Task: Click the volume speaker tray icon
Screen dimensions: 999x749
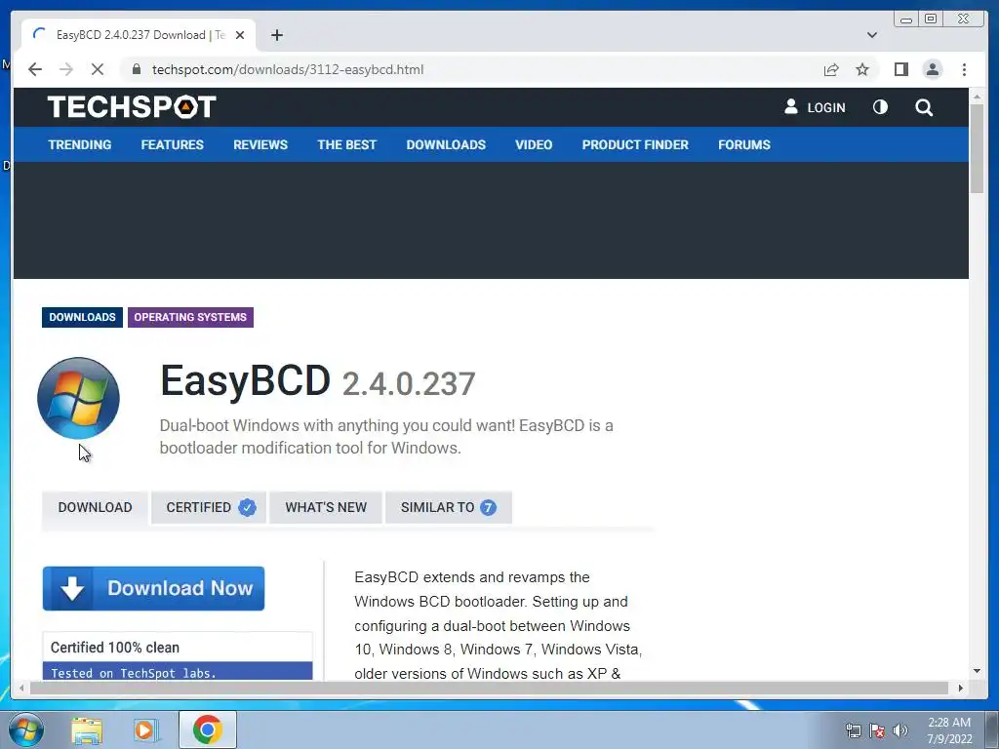Action: pos(900,730)
